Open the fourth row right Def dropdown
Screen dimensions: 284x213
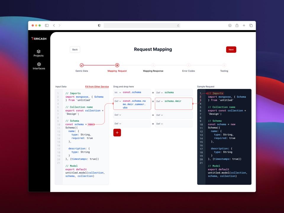pos(159,124)
